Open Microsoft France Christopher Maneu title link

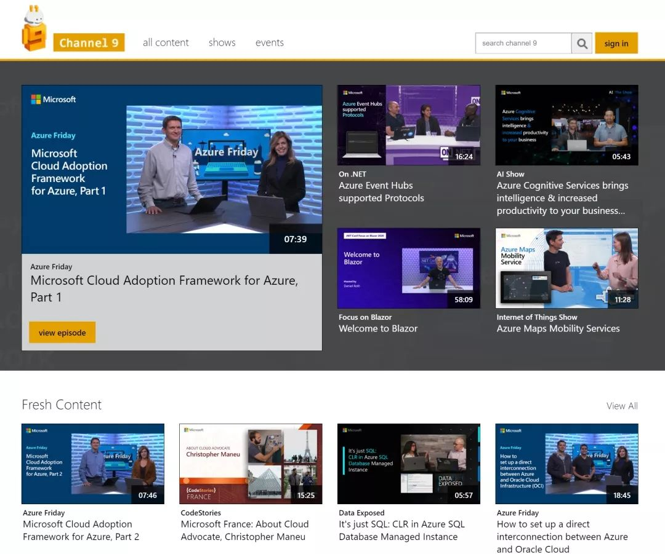click(x=244, y=530)
